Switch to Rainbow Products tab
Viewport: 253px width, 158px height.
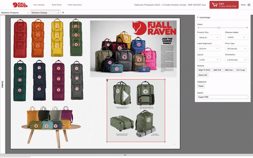pyautogui.click(x=10, y=13)
